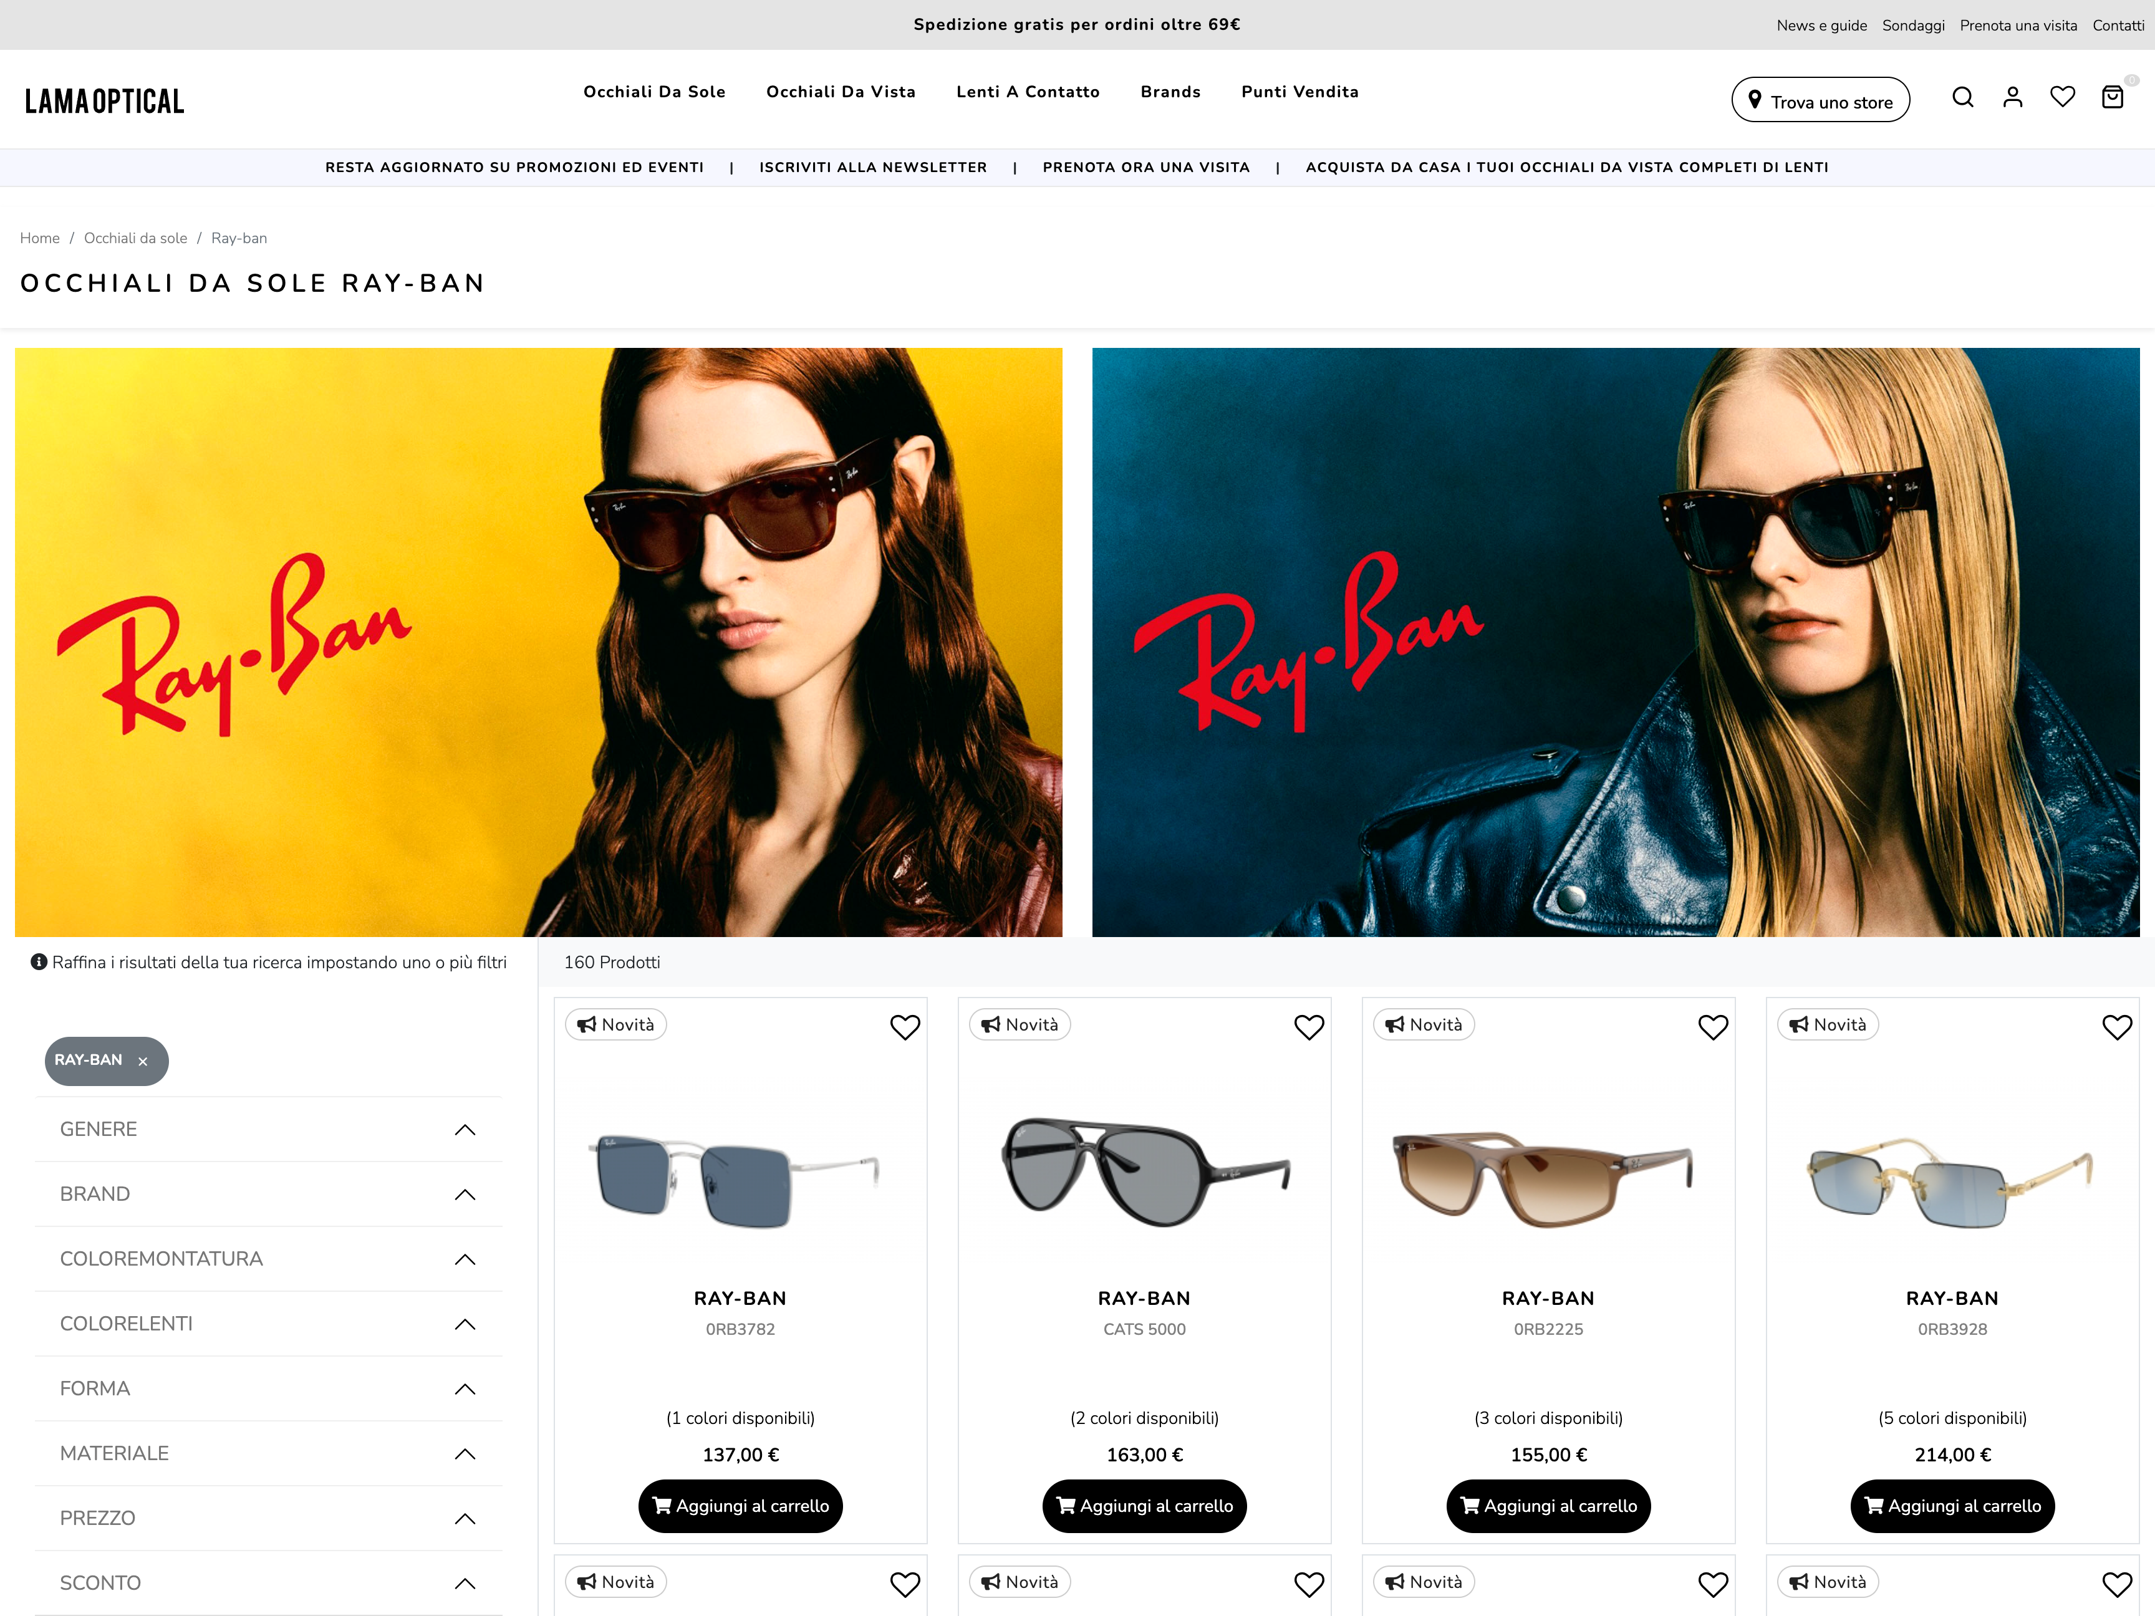
Task: Visit the Sondaggi link
Action: 1914,26
